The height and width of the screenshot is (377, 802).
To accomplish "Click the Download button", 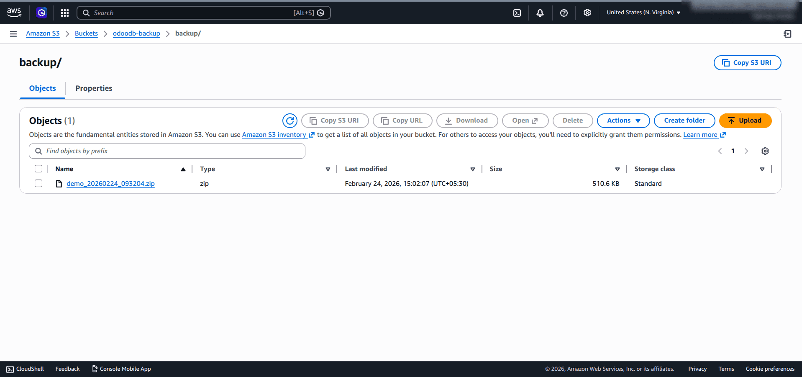I will click(467, 121).
